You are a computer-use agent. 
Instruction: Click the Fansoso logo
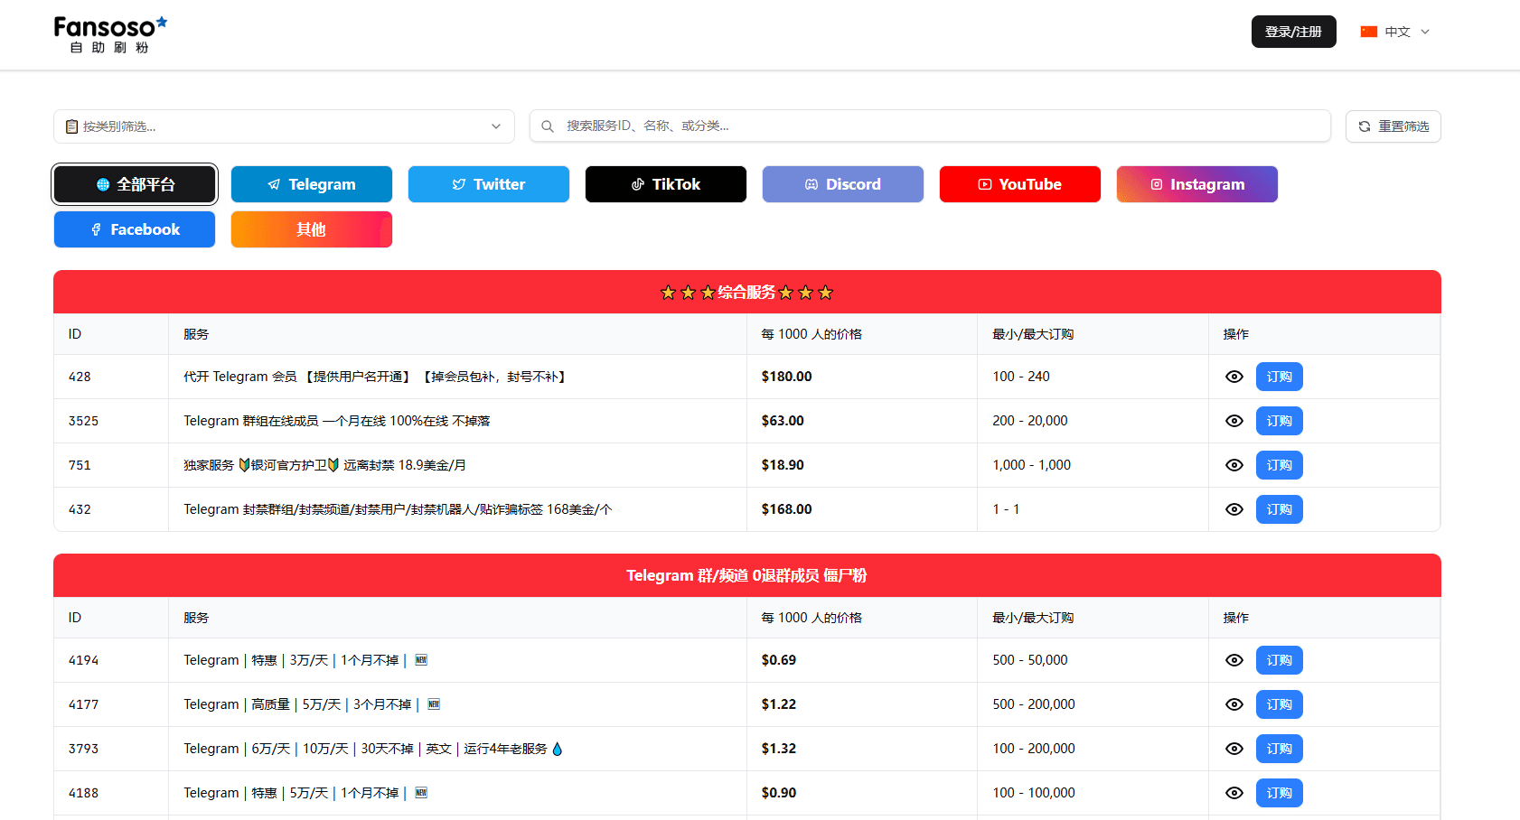click(x=110, y=34)
